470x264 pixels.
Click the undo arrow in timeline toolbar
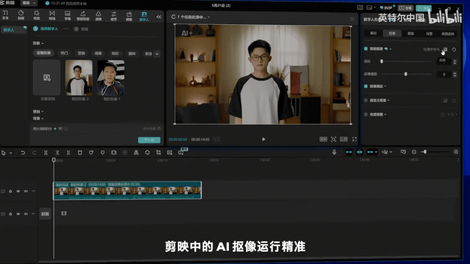click(x=23, y=153)
